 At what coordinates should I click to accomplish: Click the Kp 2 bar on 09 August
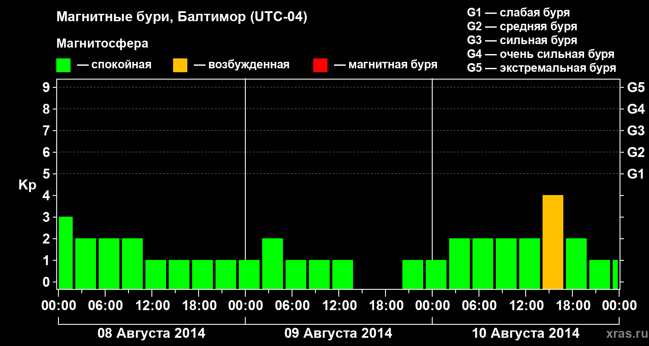pyautogui.click(x=273, y=263)
